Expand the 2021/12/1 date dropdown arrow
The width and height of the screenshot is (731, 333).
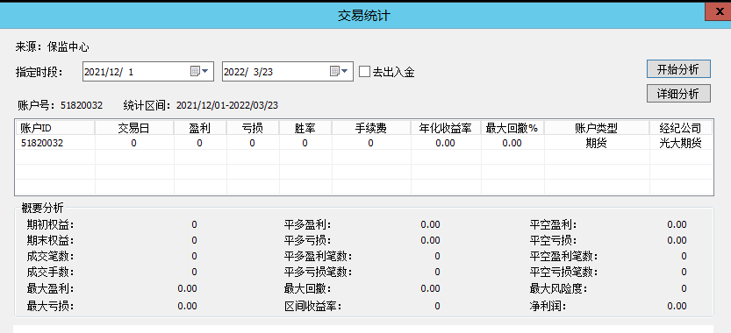point(204,71)
